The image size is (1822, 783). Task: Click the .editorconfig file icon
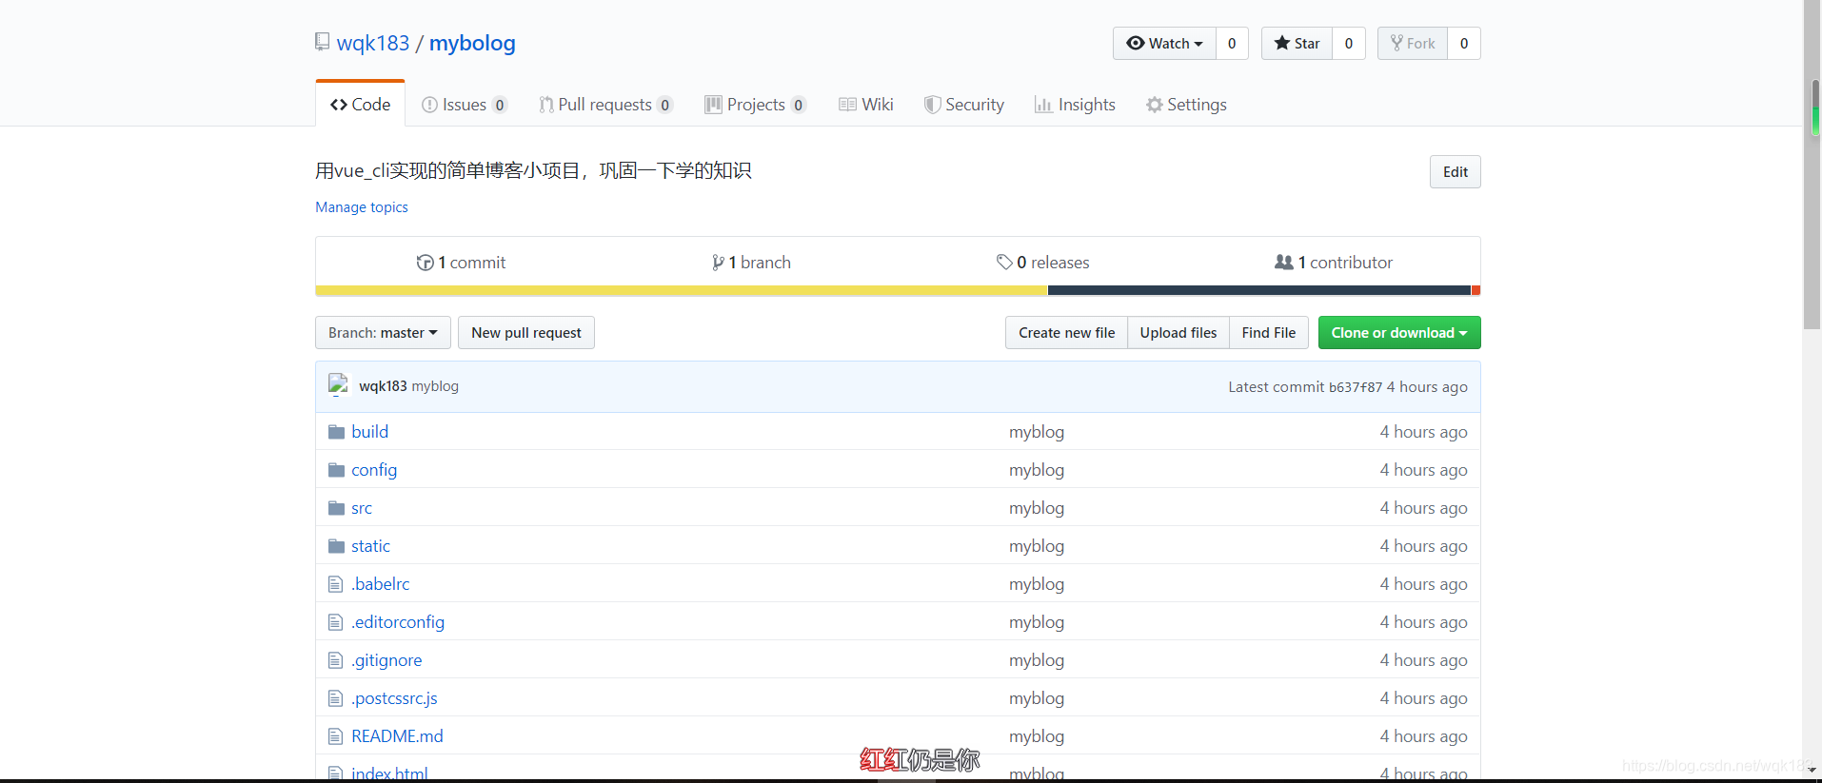pyautogui.click(x=335, y=622)
